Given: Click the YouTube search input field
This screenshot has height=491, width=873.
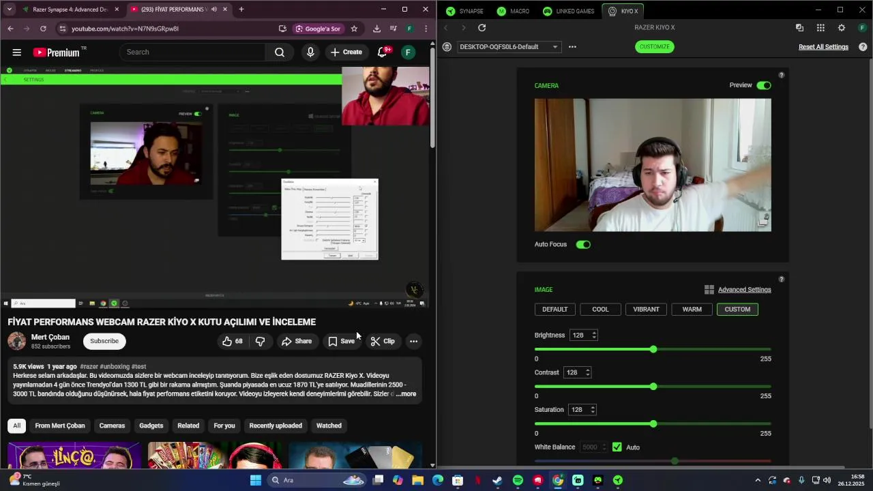Looking at the screenshot, I should [x=193, y=53].
